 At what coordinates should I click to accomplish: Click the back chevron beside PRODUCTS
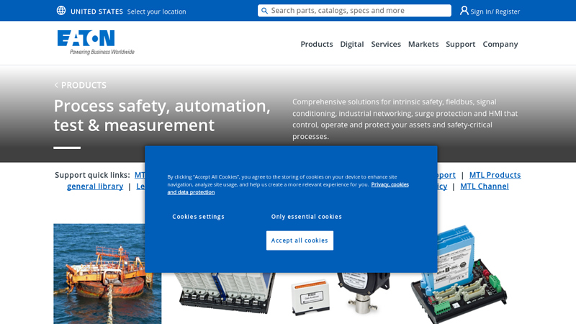tap(56, 85)
